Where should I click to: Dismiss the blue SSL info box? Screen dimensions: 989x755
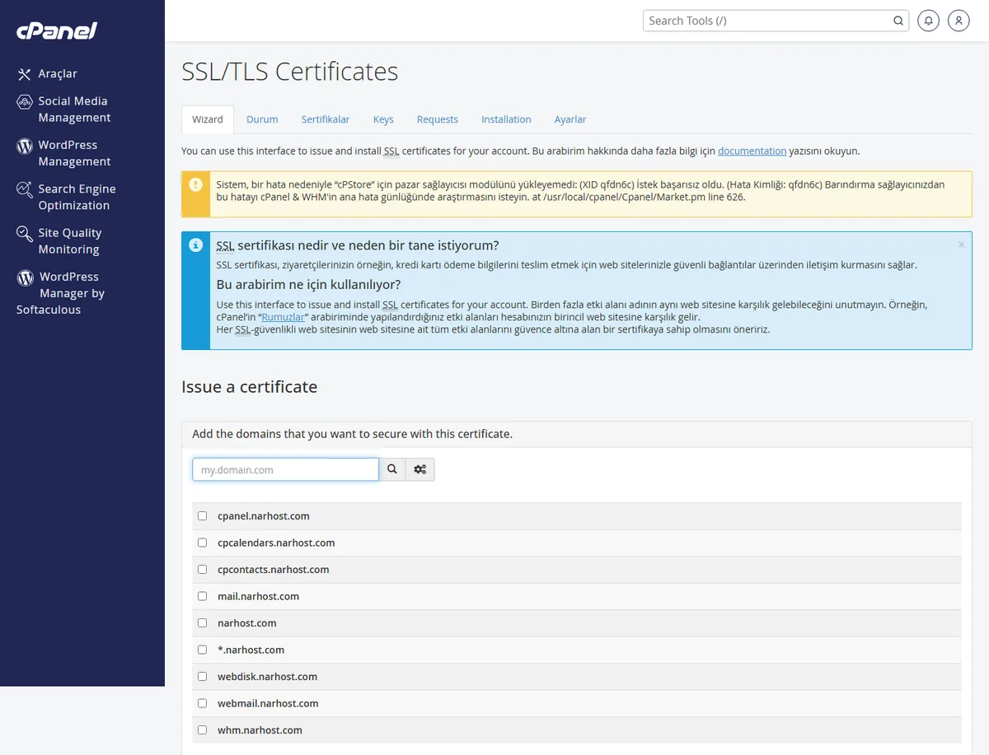961,245
